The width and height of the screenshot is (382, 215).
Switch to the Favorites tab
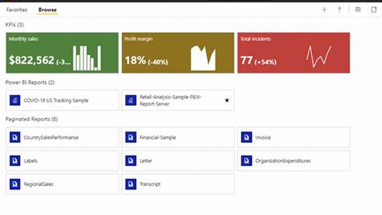click(x=18, y=10)
